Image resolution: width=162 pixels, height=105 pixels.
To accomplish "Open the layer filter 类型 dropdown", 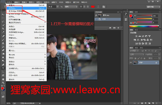I will [x=134, y=51].
